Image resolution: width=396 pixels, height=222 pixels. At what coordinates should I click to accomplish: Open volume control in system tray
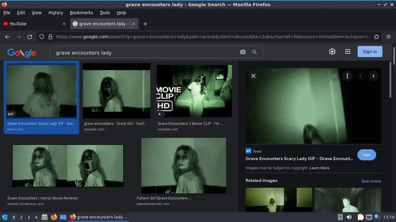(349, 217)
